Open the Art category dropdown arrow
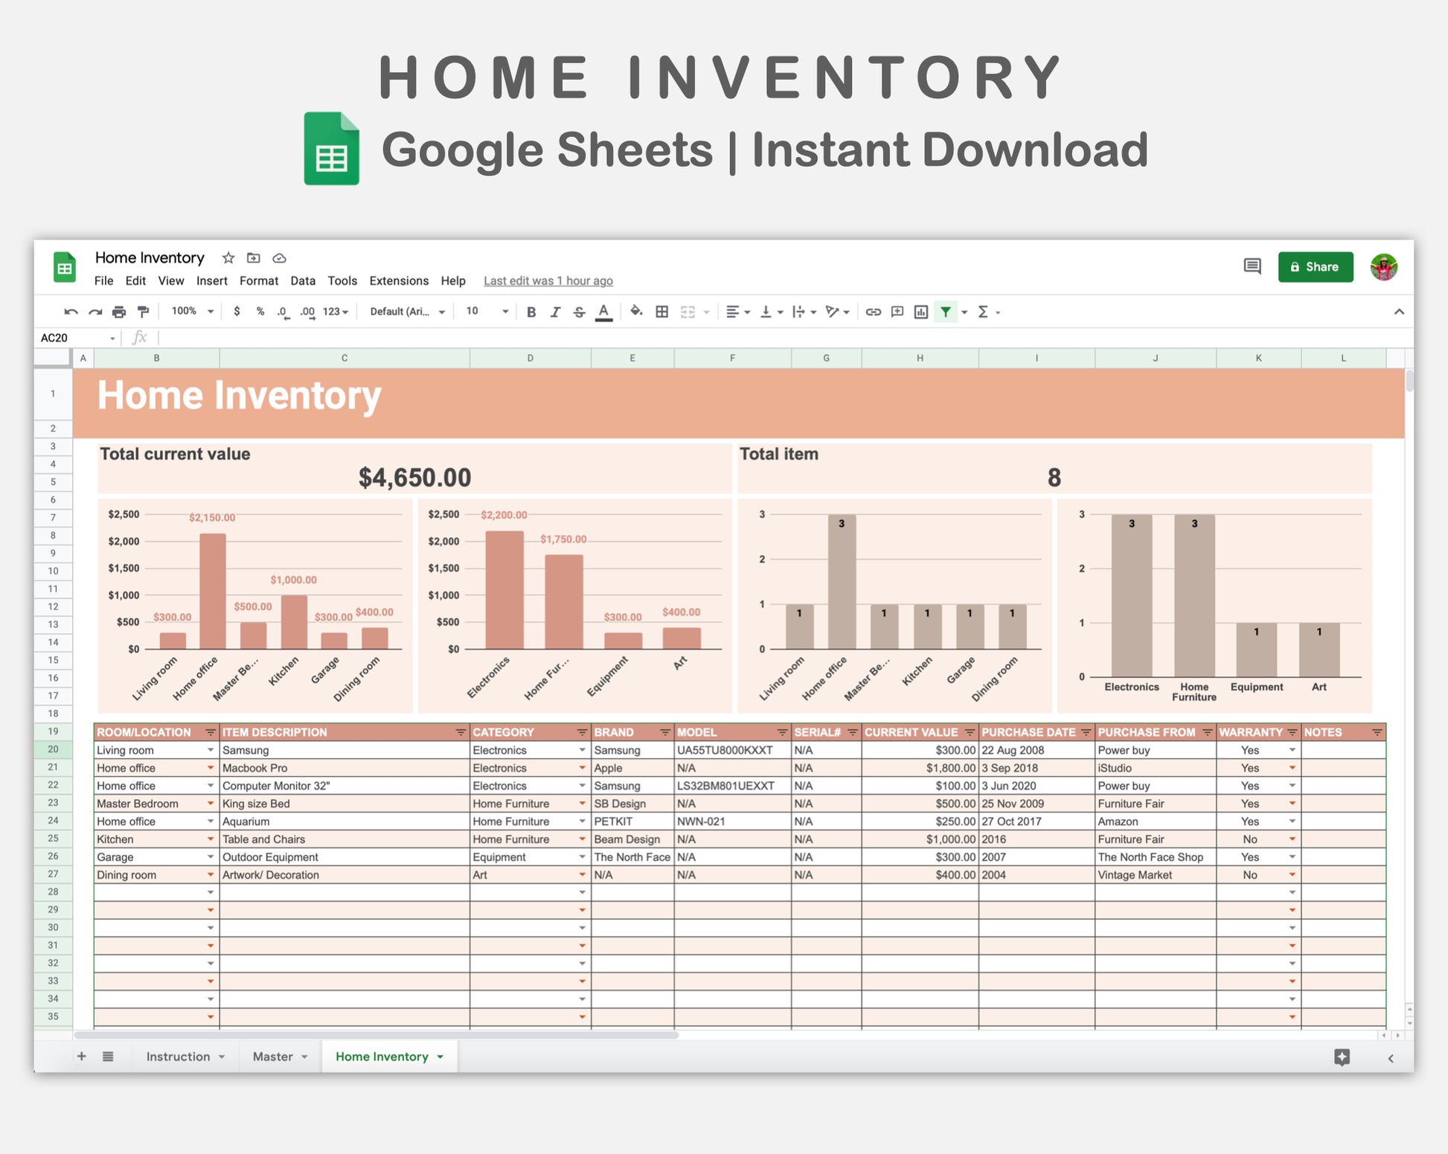The width and height of the screenshot is (1448, 1154). pyautogui.click(x=582, y=876)
